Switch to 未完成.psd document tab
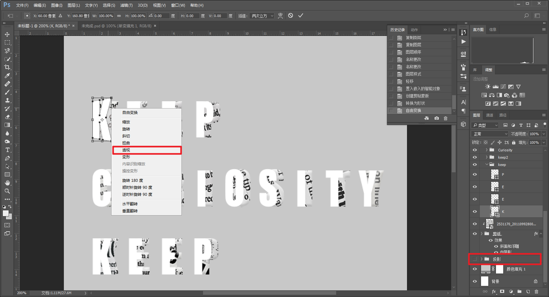The image size is (549, 297). click(x=116, y=26)
